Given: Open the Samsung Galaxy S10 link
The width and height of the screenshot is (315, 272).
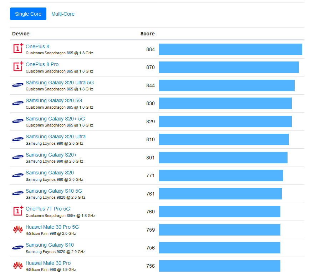Looking at the screenshot, I should (50, 245).
